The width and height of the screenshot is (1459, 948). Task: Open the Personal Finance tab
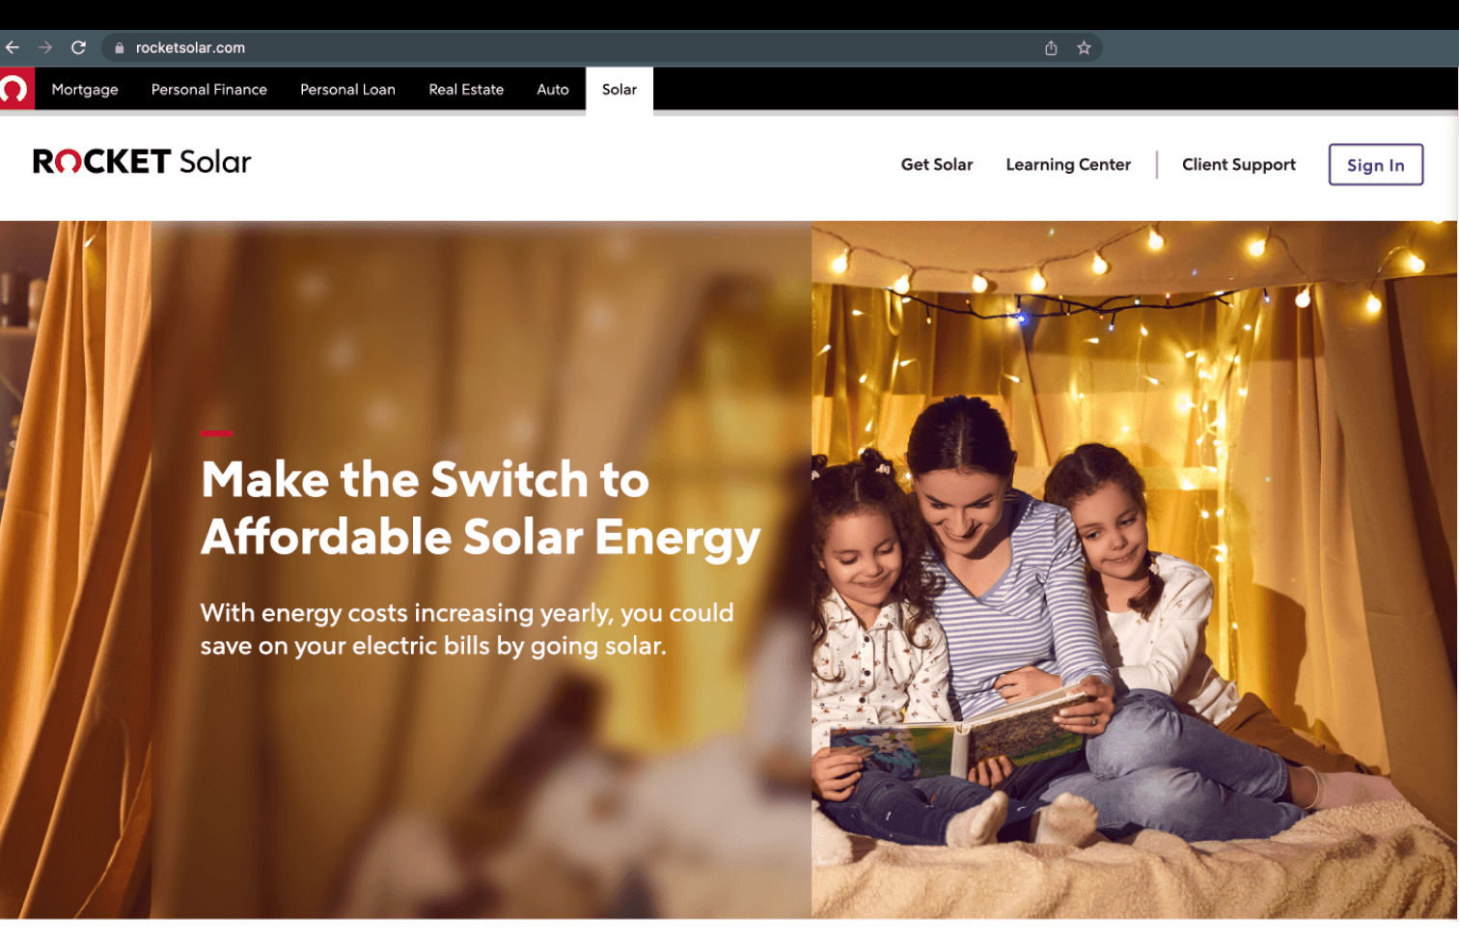click(x=209, y=89)
